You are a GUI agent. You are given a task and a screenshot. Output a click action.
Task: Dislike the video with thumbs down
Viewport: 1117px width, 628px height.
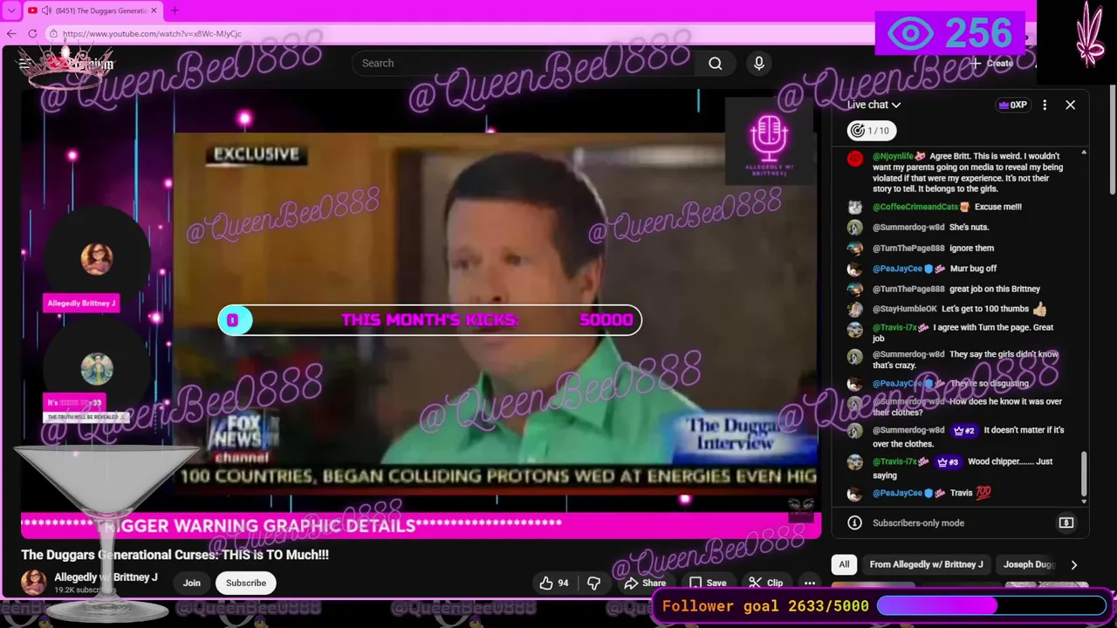593,583
